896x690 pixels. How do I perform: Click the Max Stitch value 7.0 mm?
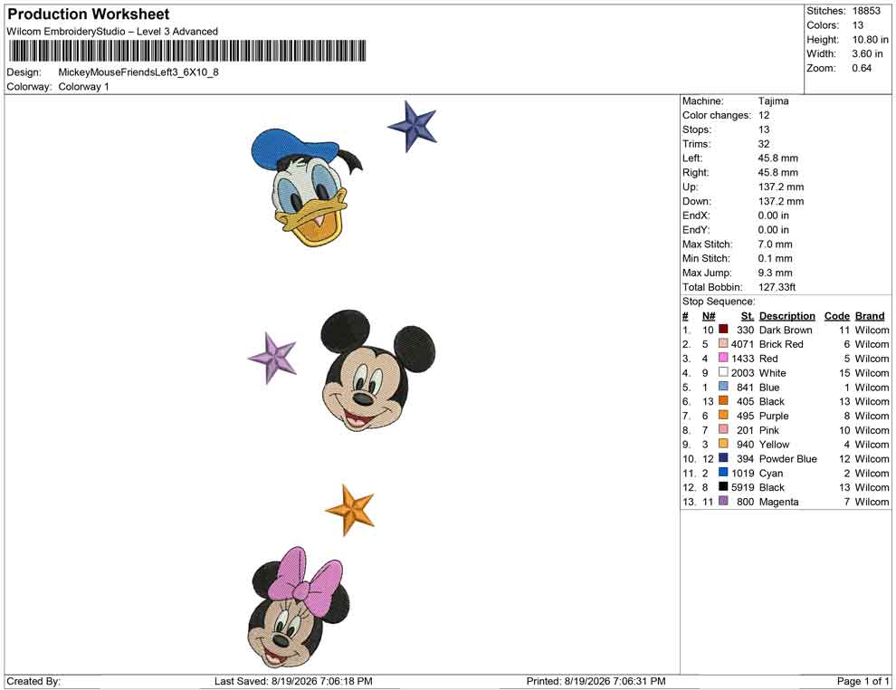tap(775, 244)
